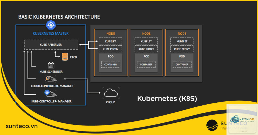
Task: Click the "KUBERNETES MASTER" heading
Action: [51, 33]
